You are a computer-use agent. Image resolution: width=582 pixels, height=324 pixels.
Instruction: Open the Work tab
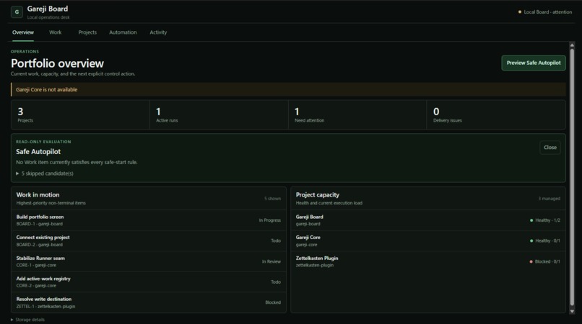56,32
